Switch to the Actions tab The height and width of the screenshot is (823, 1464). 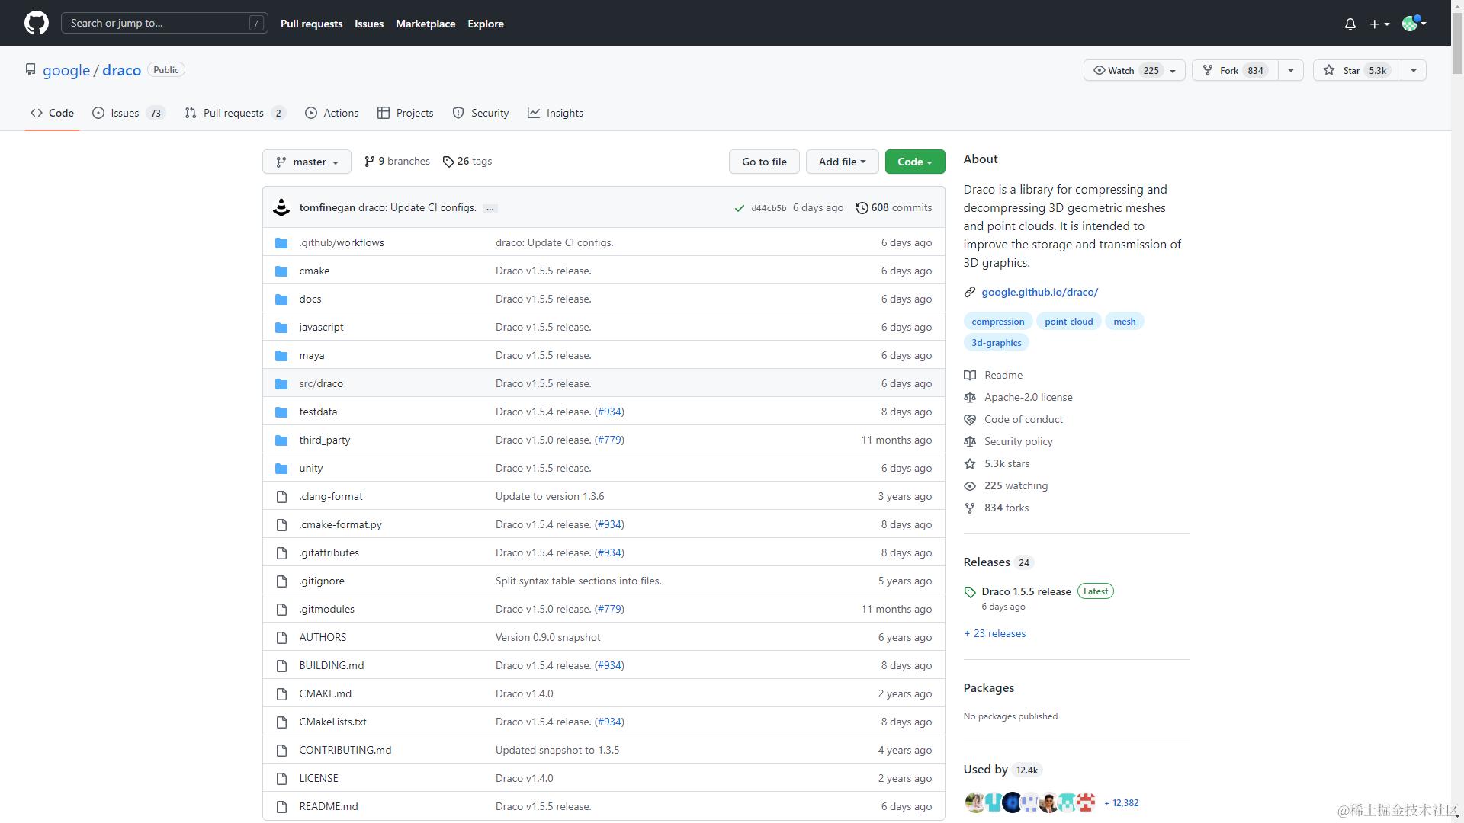pos(332,113)
